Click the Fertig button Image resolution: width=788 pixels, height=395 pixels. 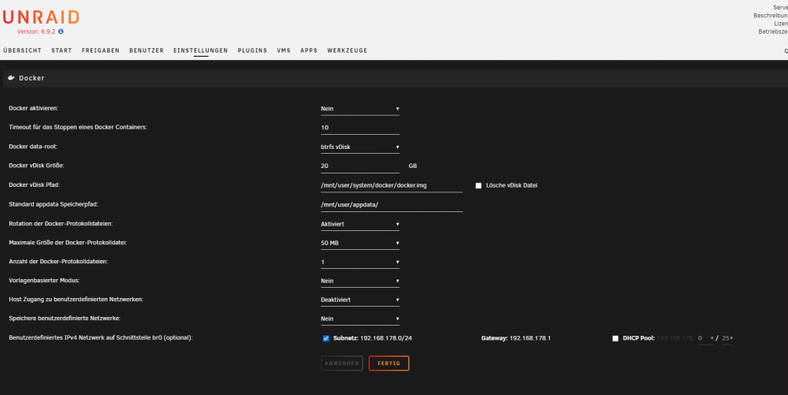(389, 363)
